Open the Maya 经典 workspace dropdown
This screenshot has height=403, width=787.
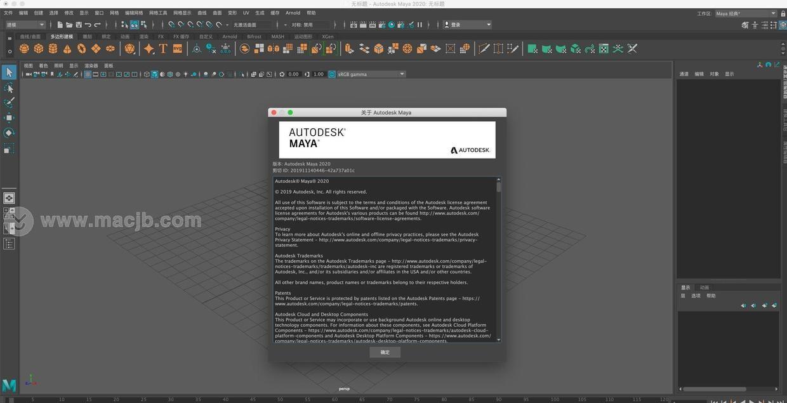[745, 13]
